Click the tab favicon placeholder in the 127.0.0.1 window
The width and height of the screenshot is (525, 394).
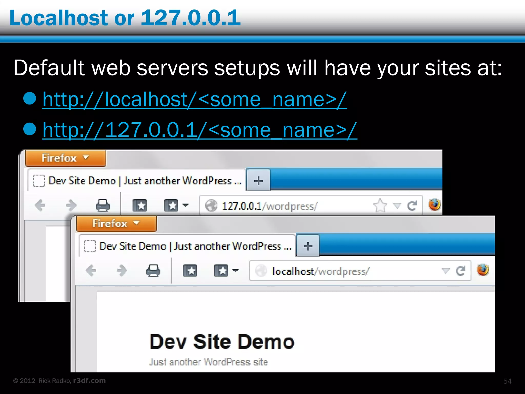tap(39, 181)
